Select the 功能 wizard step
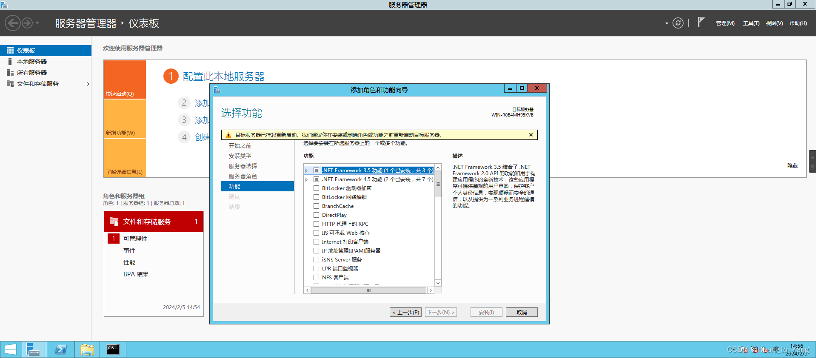This screenshot has width=816, height=358. click(x=257, y=186)
